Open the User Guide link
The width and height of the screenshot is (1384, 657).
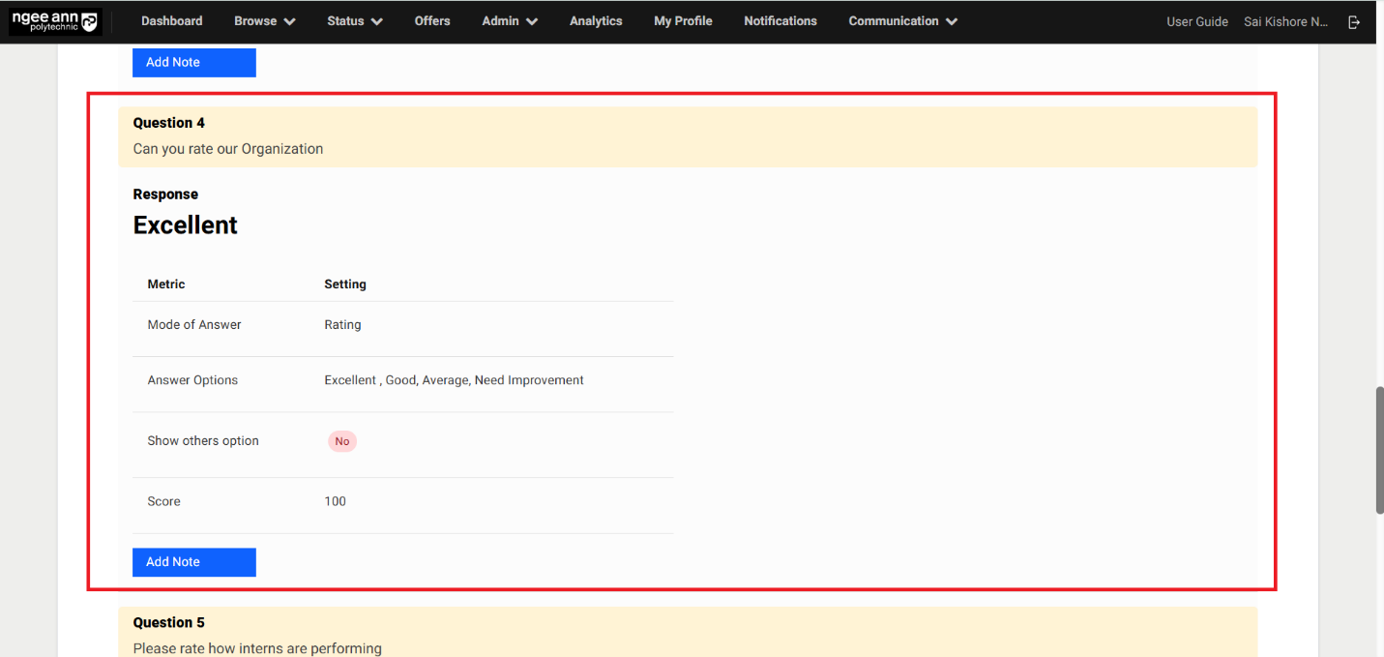(1196, 21)
